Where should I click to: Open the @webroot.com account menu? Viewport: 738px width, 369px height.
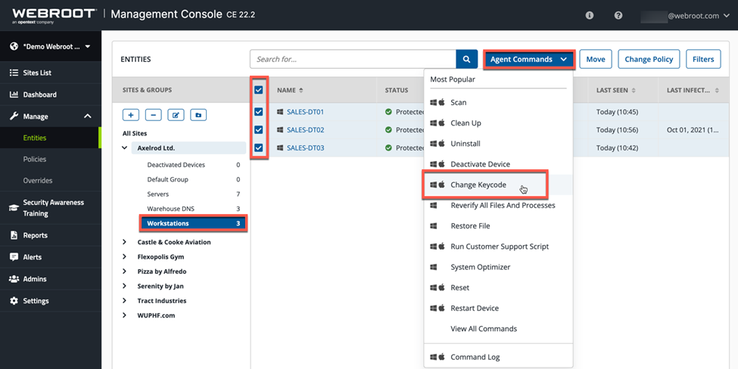coord(687,16)
